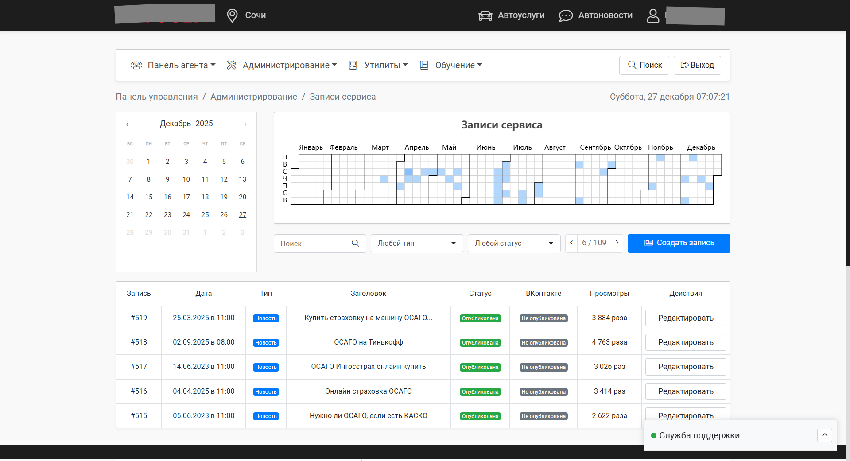Click Редактировать for record #518
The height and width of the screenshot is (461, 850).
(685, 342)
